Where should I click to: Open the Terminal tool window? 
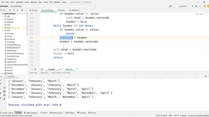(x=82, y=113)
